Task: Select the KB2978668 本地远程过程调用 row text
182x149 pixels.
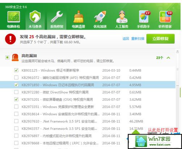Action: pyautogui.click(x=60, y=143)
